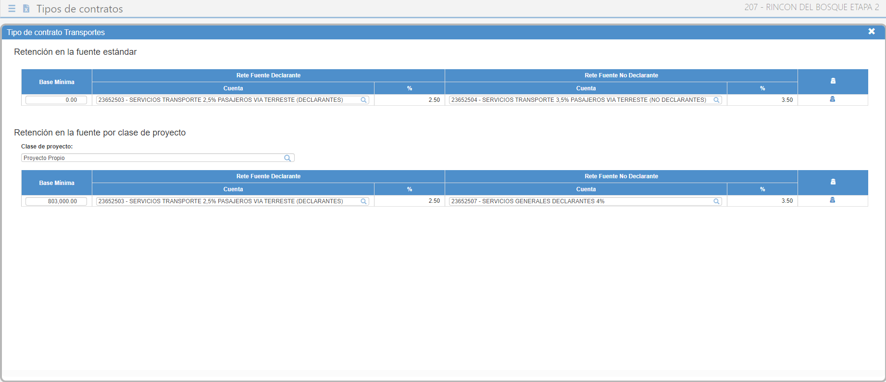This screenshot has height=382, width=886.
Task: Search account for standard Declarante cuenta 23652503
Action: point(364,100)
